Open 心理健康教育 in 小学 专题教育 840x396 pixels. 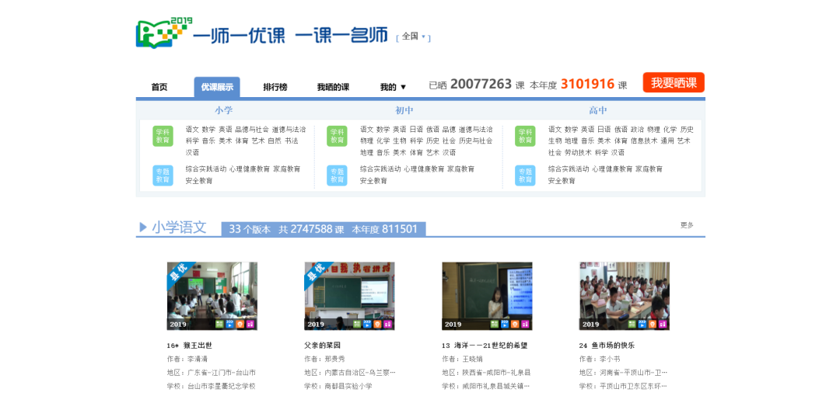click(250, 169)
